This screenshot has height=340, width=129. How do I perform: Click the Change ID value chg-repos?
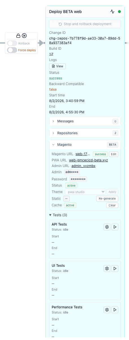(x=85, y=41)
